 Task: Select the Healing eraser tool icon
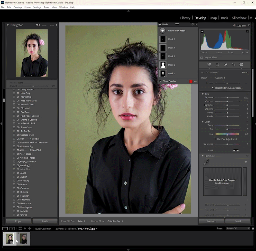(226, 65)
